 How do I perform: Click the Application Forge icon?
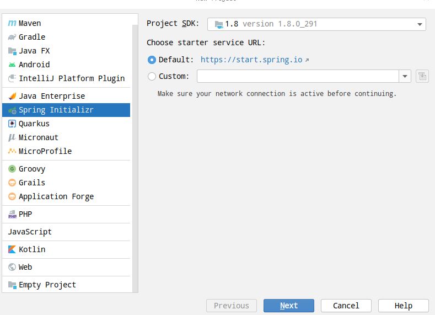click(x=12, y=196)
